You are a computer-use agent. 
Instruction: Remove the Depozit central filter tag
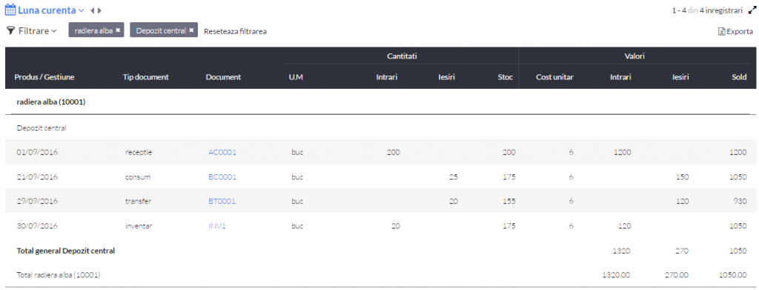click(x=191, y=30)
